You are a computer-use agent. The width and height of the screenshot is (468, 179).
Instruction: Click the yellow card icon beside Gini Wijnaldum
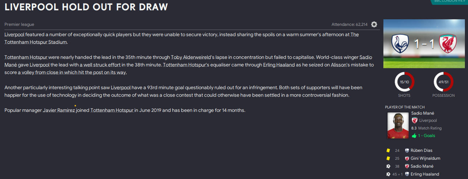(388, 159)
